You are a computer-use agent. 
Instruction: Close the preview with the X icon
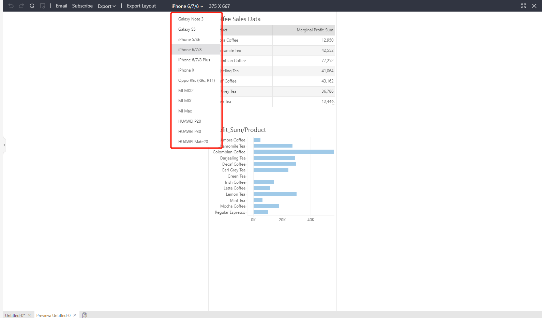click(534, 6)
